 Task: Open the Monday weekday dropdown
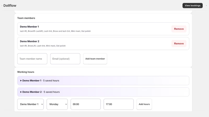click(x=57, y=104)
